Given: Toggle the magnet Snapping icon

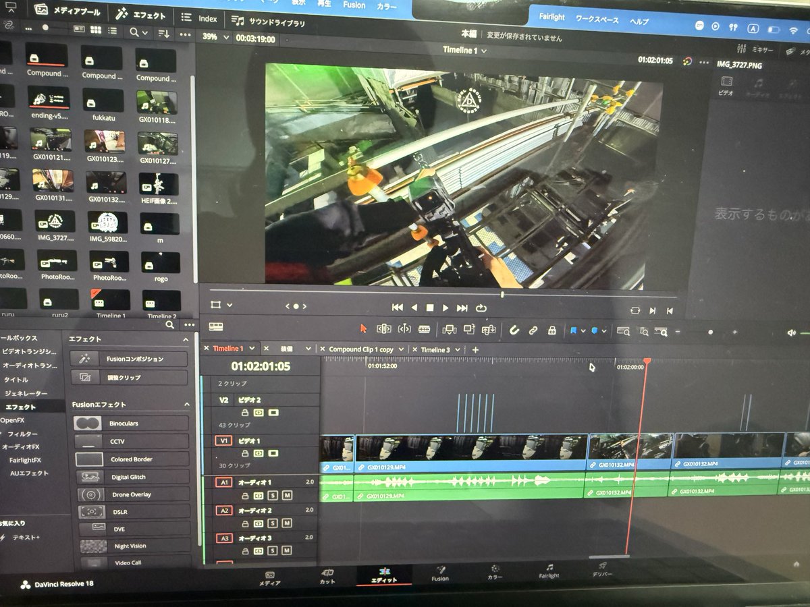Looking at the screenshot, I should point(514,330).
